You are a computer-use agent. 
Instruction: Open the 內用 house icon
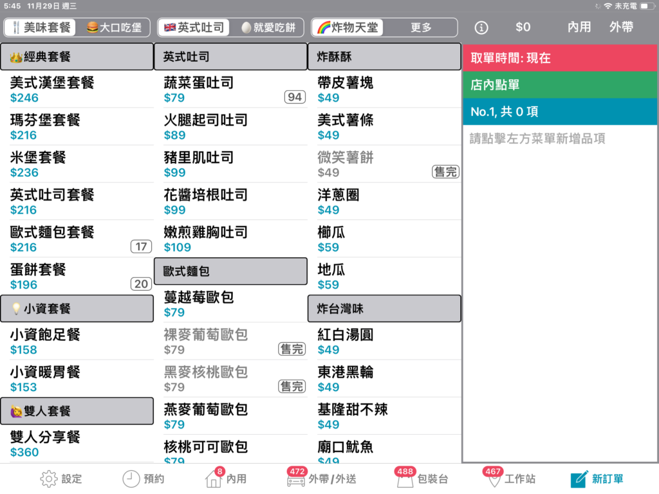[214, 478]
